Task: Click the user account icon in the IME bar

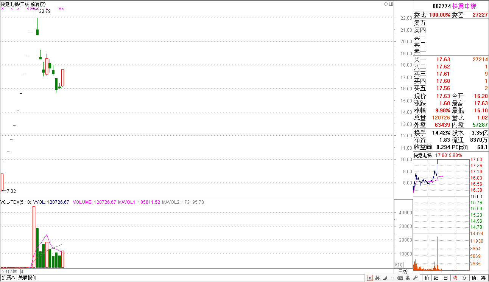Action: tap(408, 278)
